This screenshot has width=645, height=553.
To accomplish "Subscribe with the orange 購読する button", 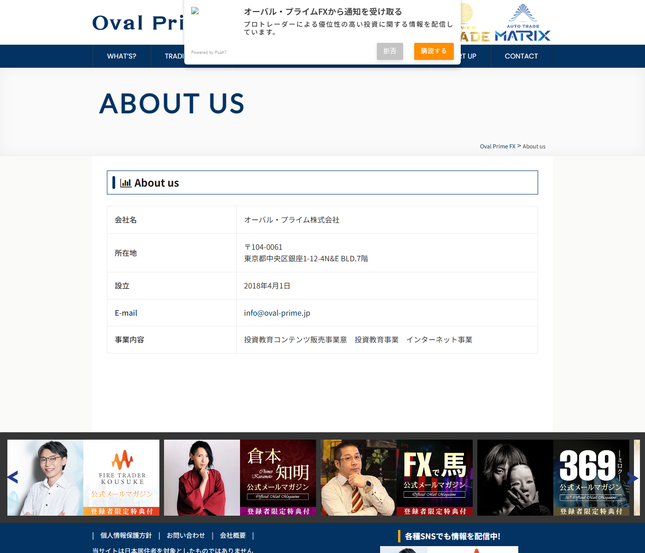I will (434, 51).
